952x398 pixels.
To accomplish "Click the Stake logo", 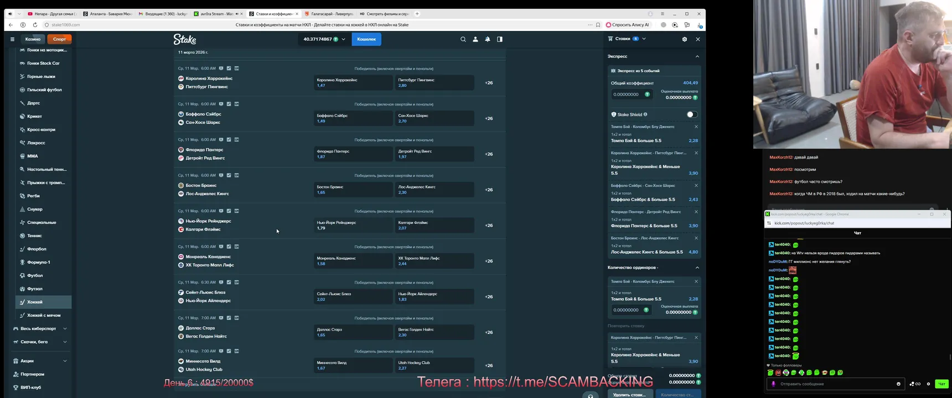I will (x=185, y=39).
